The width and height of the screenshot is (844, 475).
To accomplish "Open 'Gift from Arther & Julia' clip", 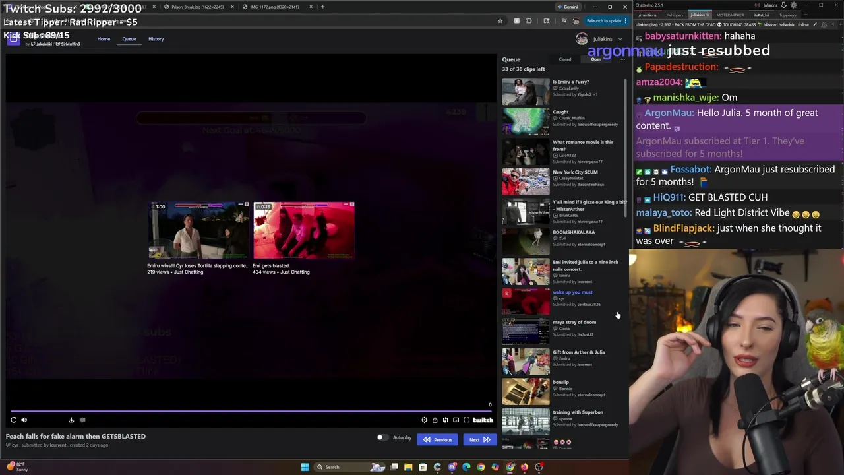I will click(x=564, y=361).
